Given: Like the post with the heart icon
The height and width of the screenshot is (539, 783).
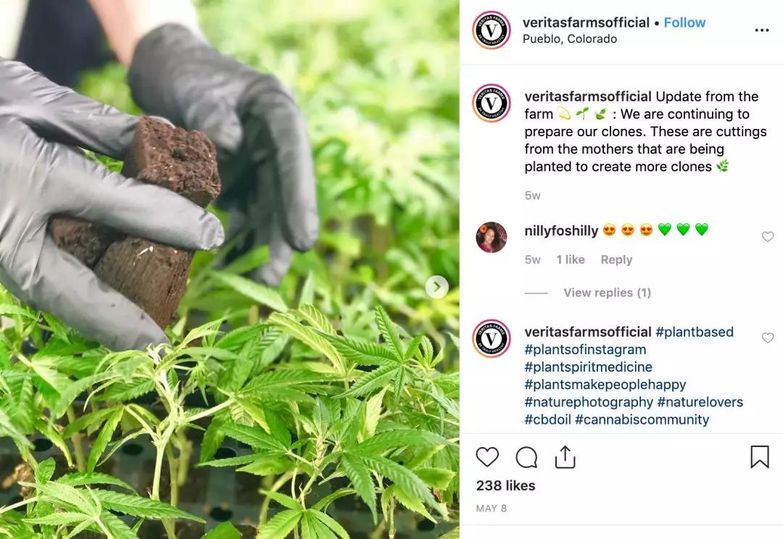Looking at the screenshot, I should [487, 456].
